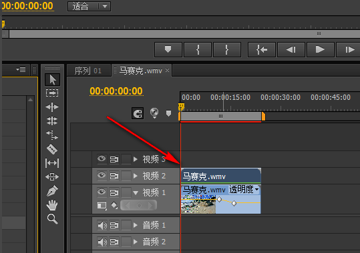Click the Play button in monitor
This screenshot has width=360, height=253.
point(321,49)
